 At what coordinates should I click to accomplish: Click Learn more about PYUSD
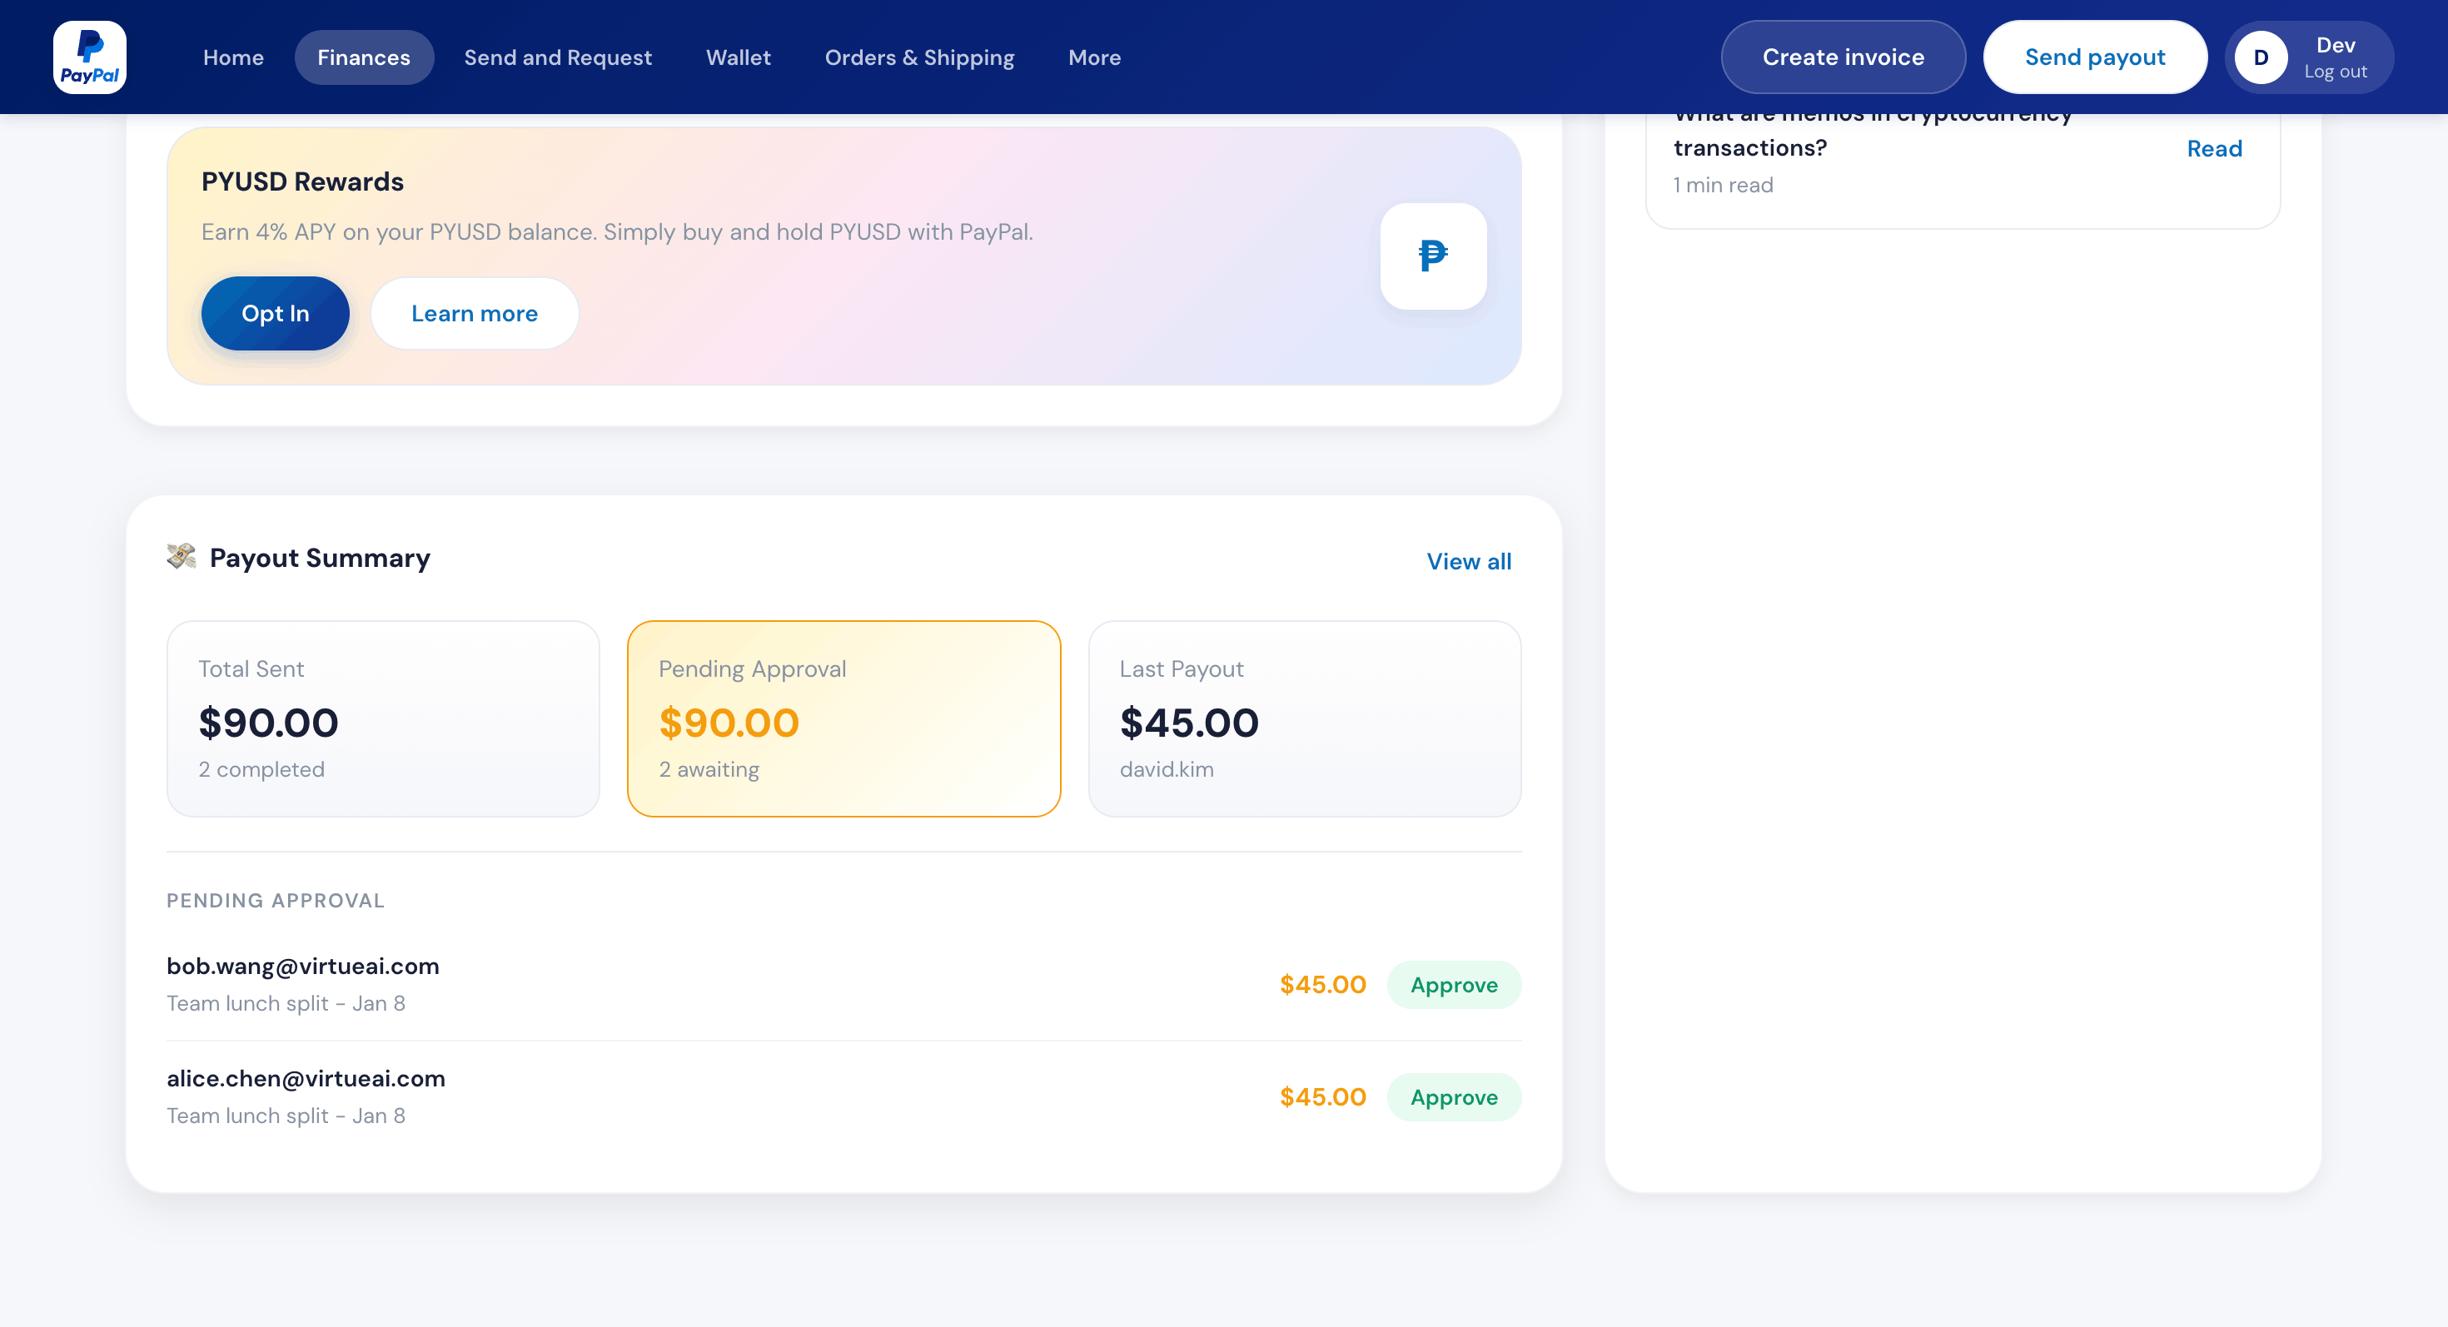pos(475,314)
